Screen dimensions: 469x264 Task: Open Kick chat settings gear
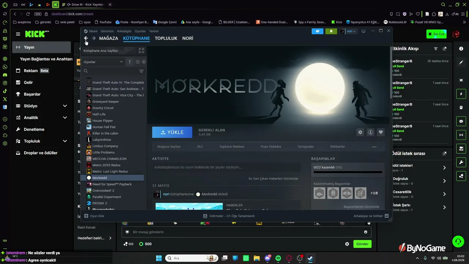coord(347,244)
